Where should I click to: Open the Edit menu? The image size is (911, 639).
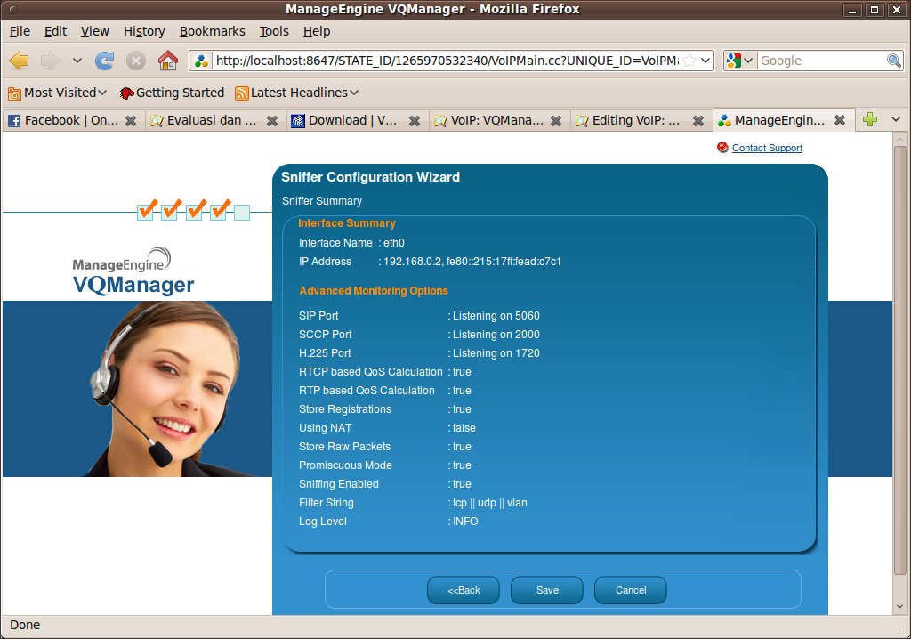pyautogui.click(x=55, y=31)
